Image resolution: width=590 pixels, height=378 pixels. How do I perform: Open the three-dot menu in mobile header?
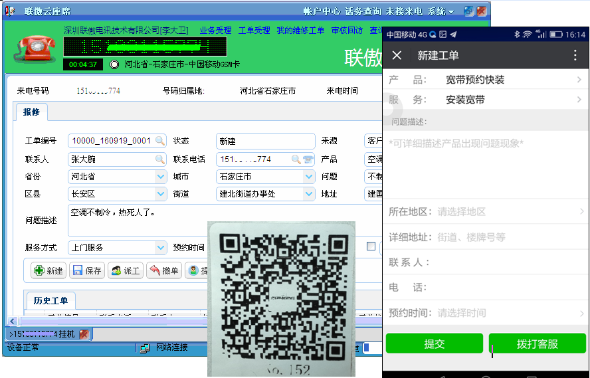[575, 55]
